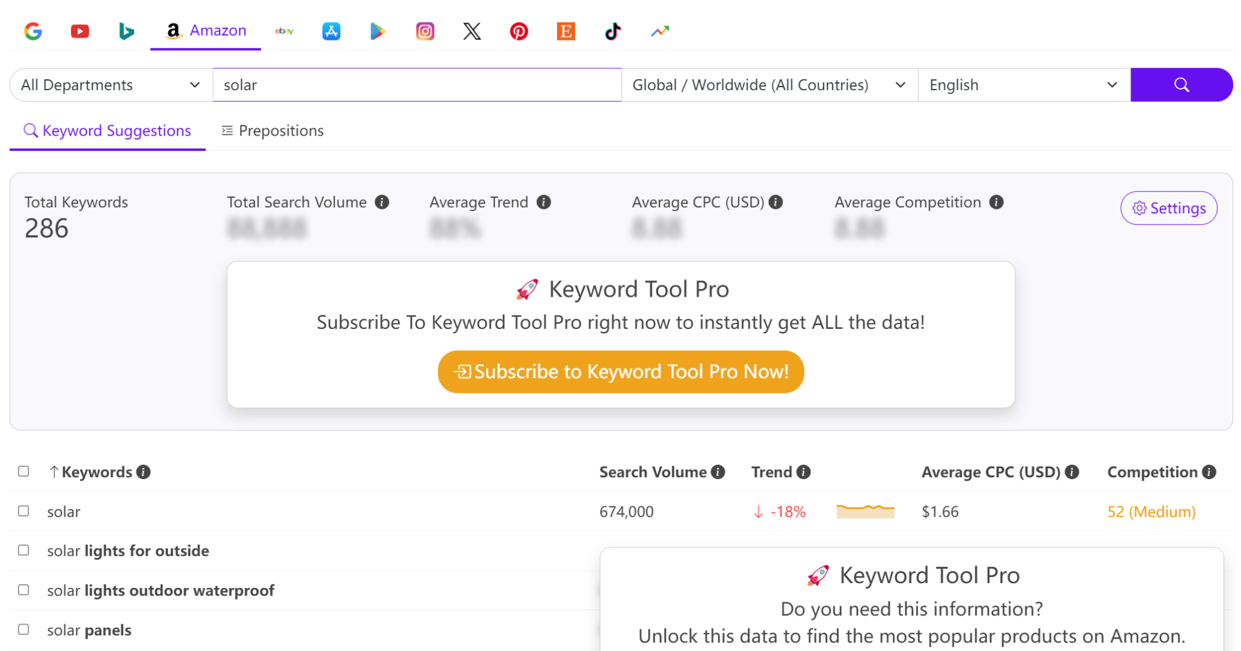The width and height of the screenshot is (1241, 651).
Task: Switch to the TikTok keyword source
Action: pyautogui.click(x=613, y=31)
